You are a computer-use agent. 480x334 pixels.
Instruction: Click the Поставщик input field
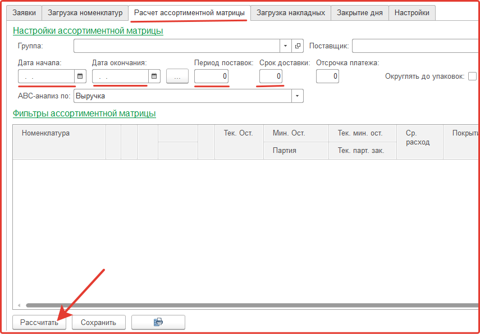[x=415, y=46]
